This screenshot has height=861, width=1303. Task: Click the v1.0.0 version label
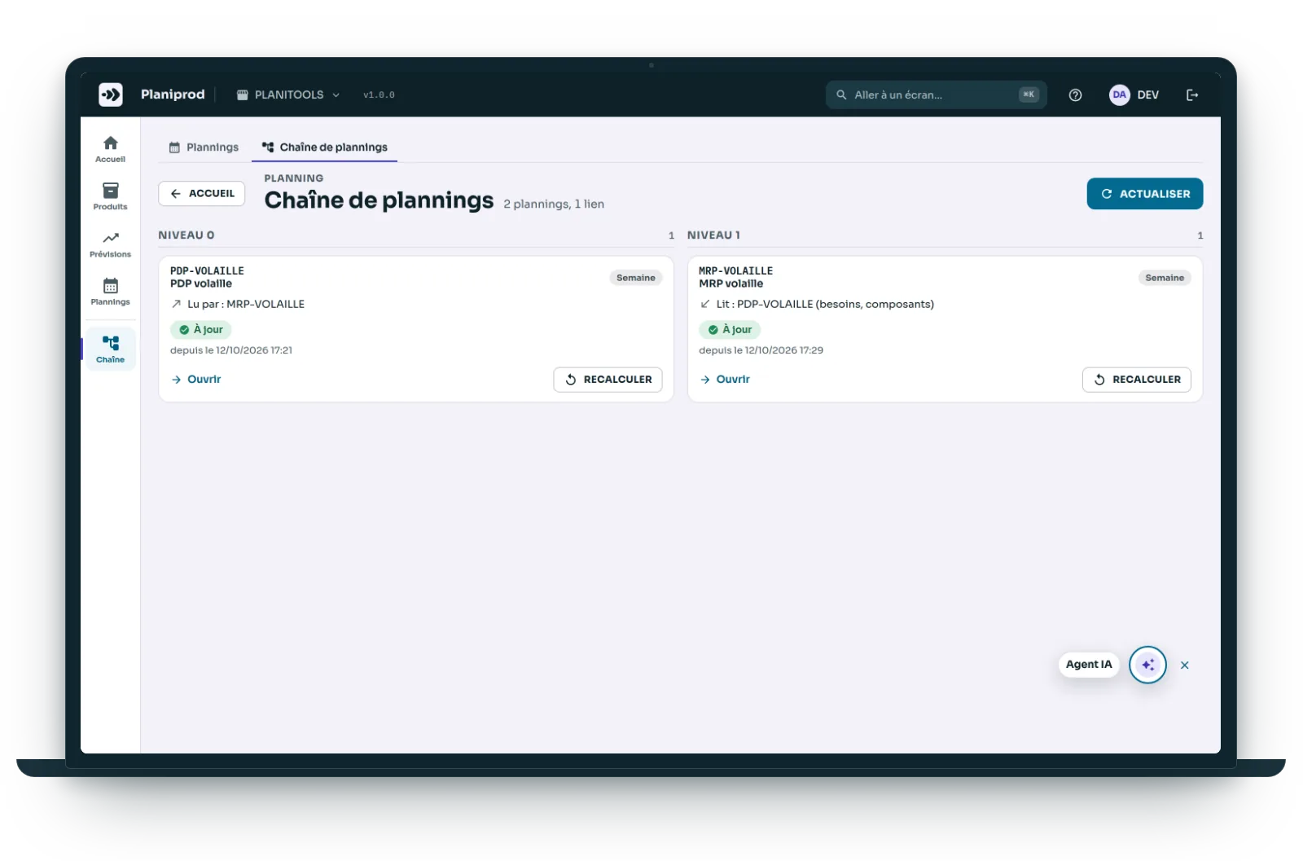point(379,95)
